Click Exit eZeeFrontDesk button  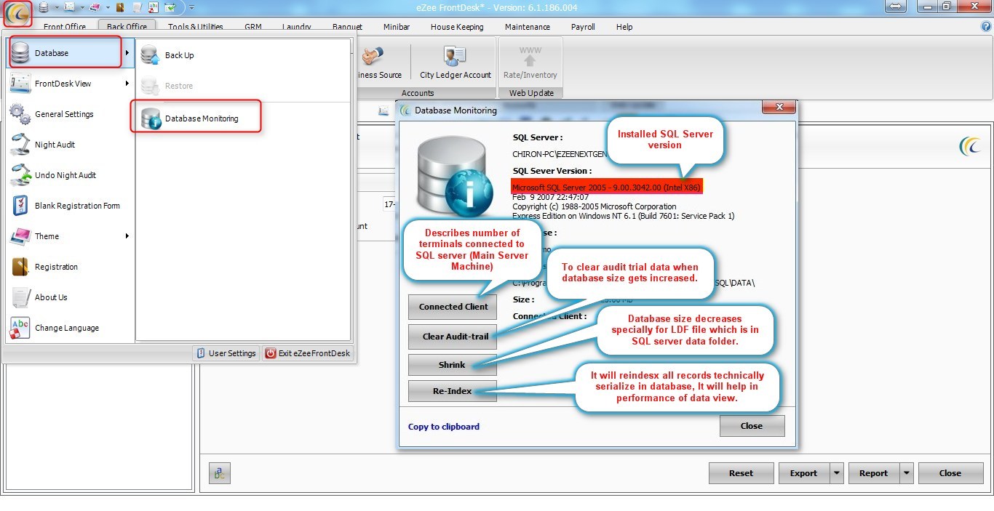tap(308, 353)
